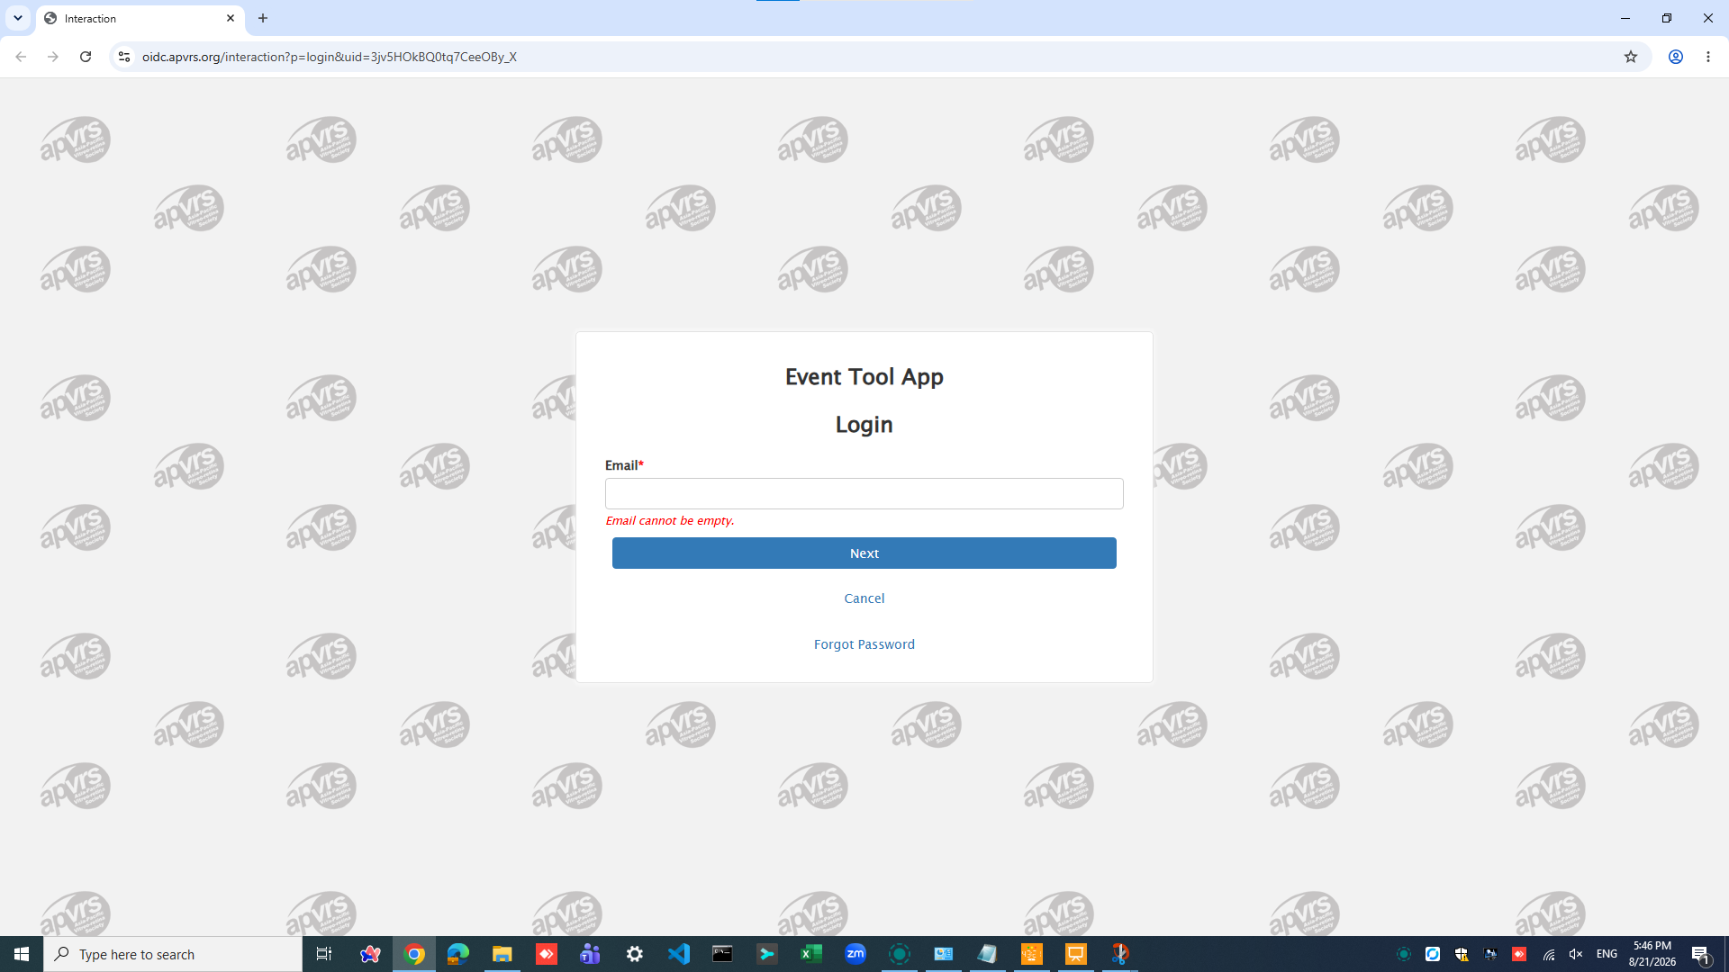Bookmark this page with the star icon
The height and width of the screenshot is (972, 1729).
point(1630,57)
